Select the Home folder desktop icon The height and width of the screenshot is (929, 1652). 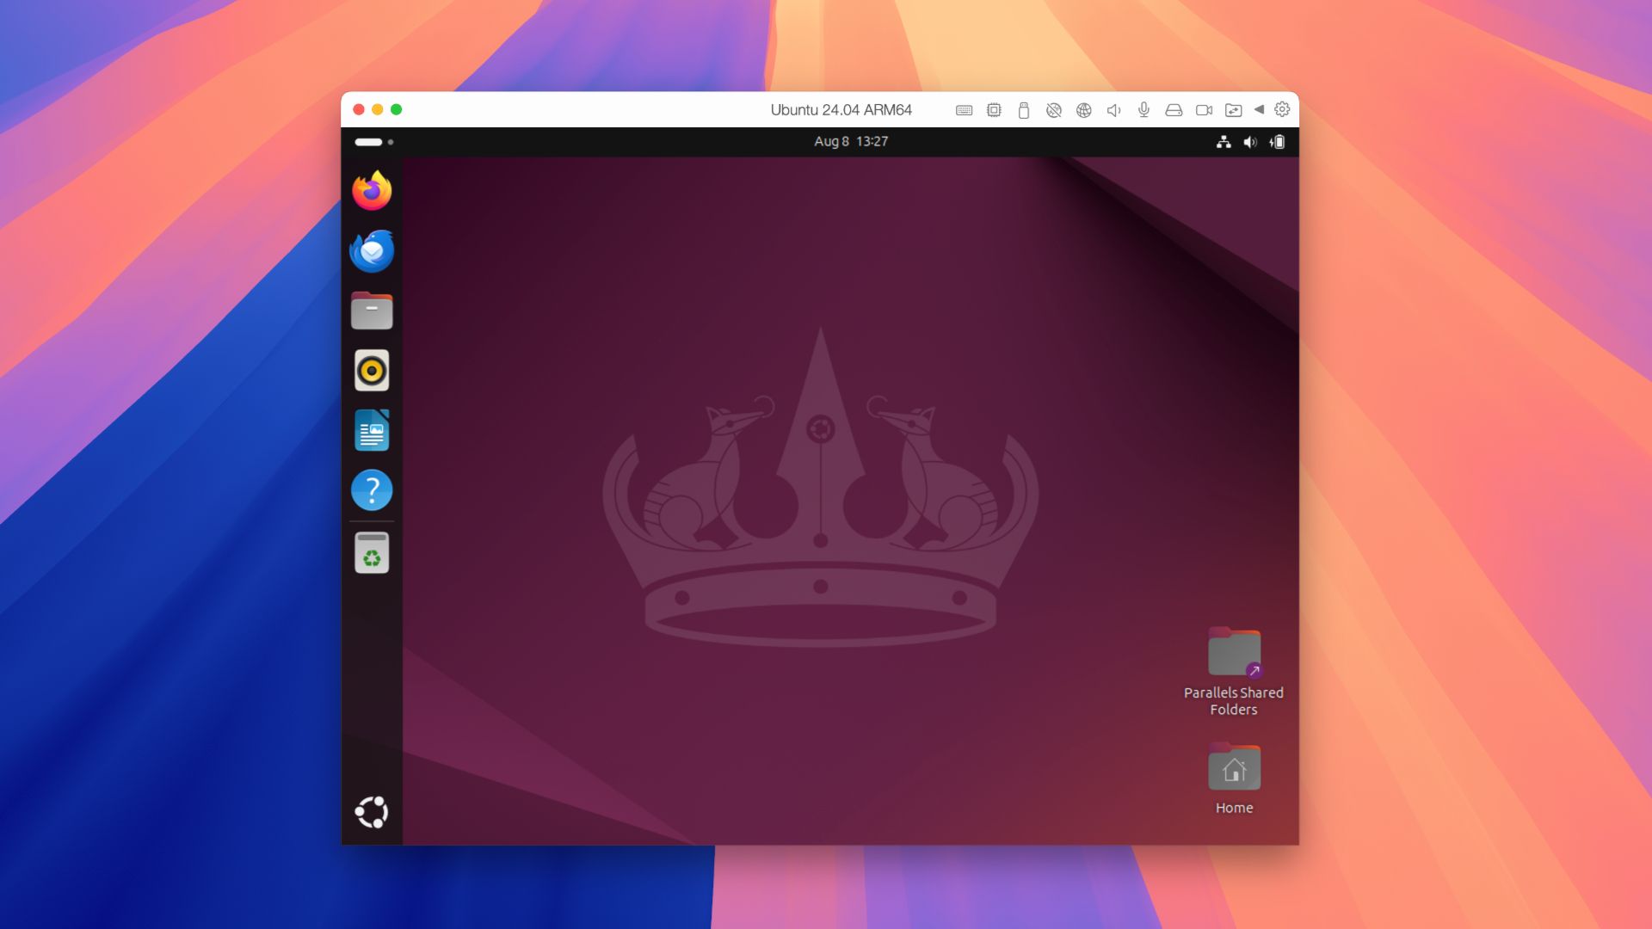tap(1234, 770)
